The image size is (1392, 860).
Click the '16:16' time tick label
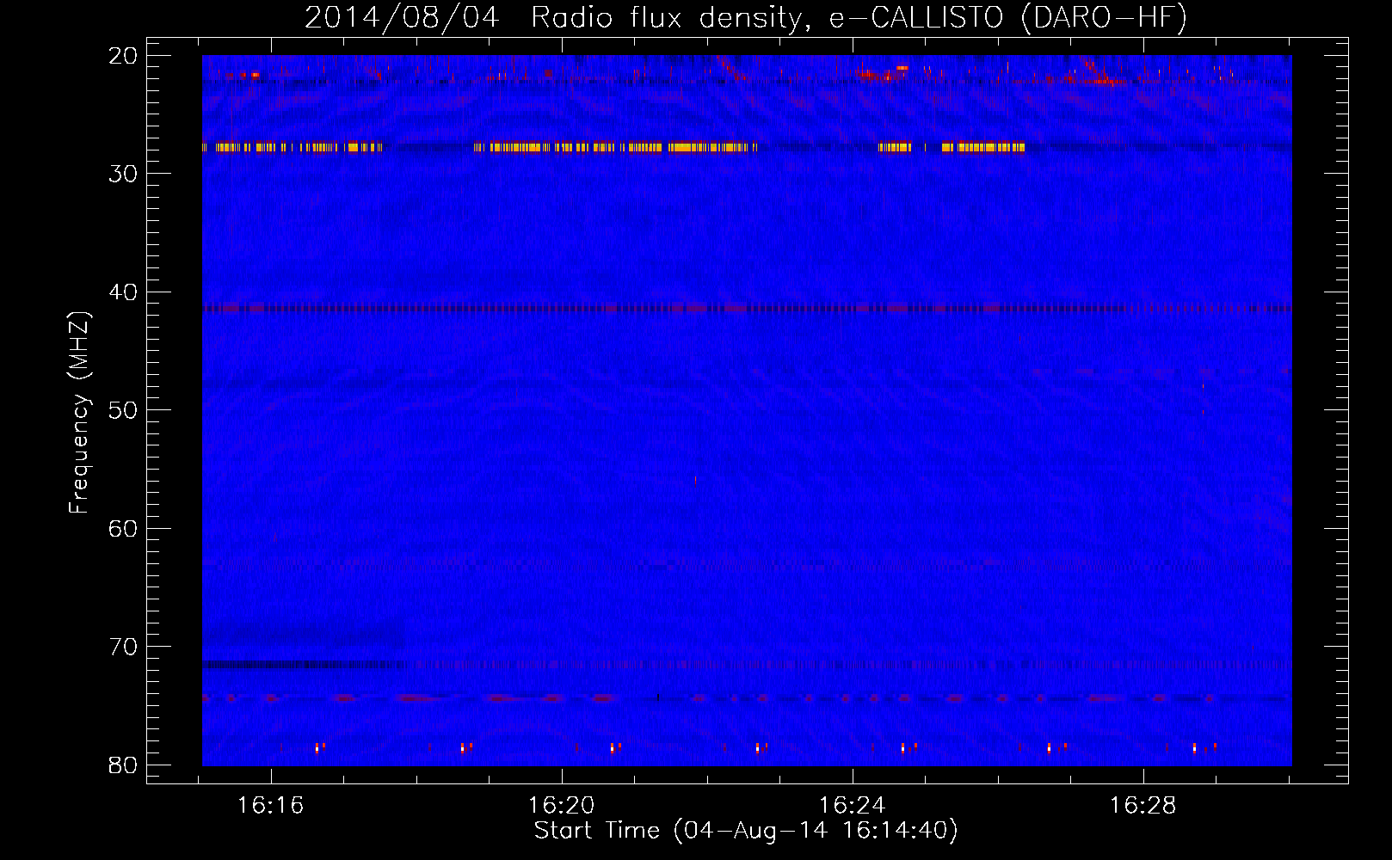pyautogui.click(x=270, y=806)
